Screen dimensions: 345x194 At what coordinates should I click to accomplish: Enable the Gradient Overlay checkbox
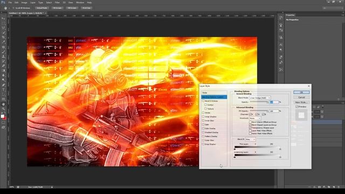pos(203,133)
